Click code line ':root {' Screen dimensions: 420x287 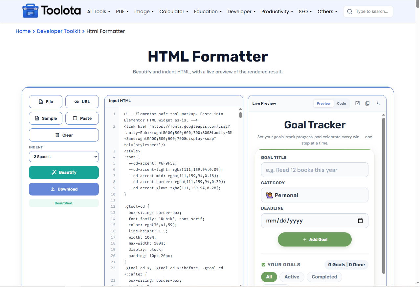tap(132, 157)
